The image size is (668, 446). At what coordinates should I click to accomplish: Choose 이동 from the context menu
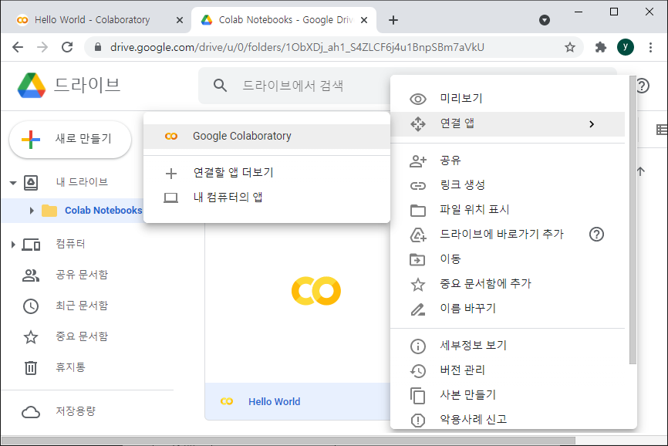click(x=508, y=259)
